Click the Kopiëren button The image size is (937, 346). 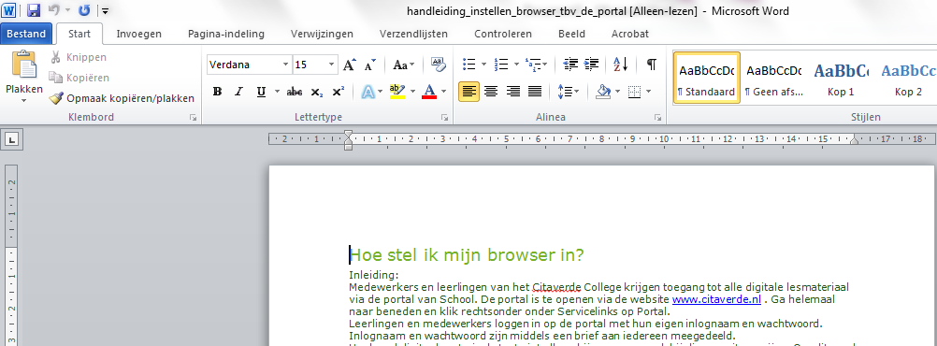(x=79, y=78)
